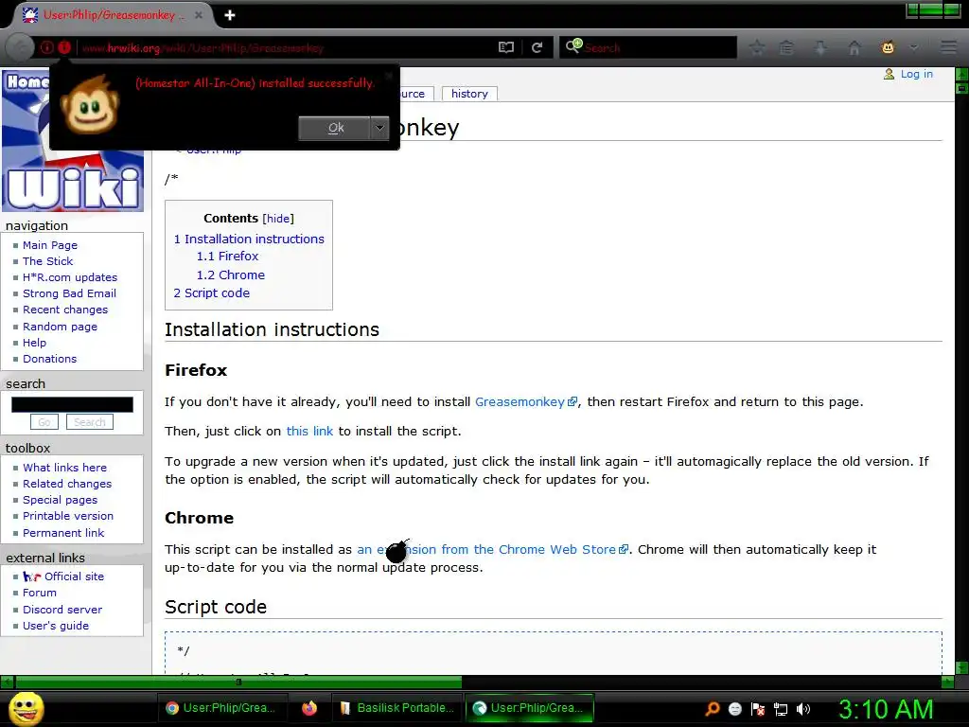Viewport: 969px width, 727px height.
Task: Click the wiki Search button
Action: (90, 422)
